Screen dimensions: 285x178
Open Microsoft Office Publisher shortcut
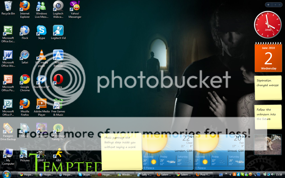8,108
